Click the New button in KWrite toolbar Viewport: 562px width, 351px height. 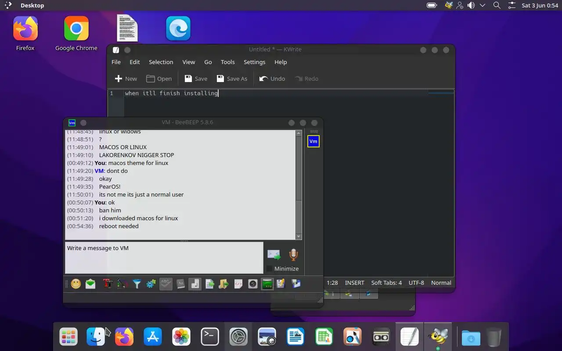pos(126,79)
